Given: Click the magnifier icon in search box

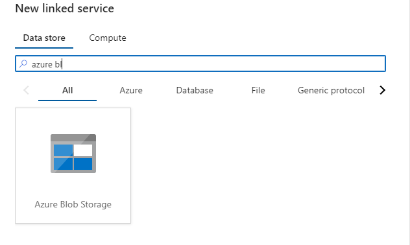Looking at the screenshot, I should [23, 64].
